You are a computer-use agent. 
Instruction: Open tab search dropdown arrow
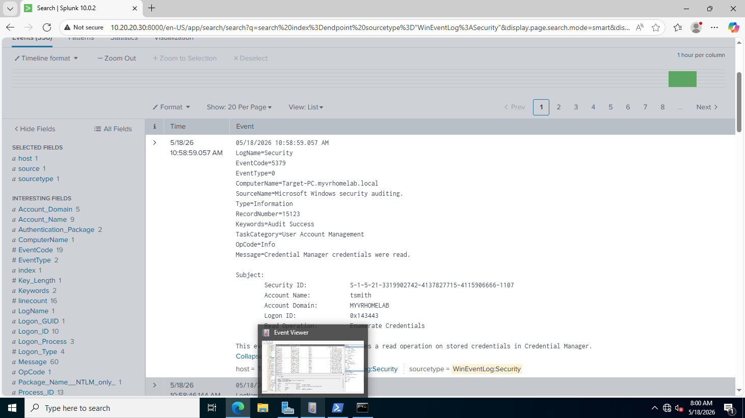10,8
